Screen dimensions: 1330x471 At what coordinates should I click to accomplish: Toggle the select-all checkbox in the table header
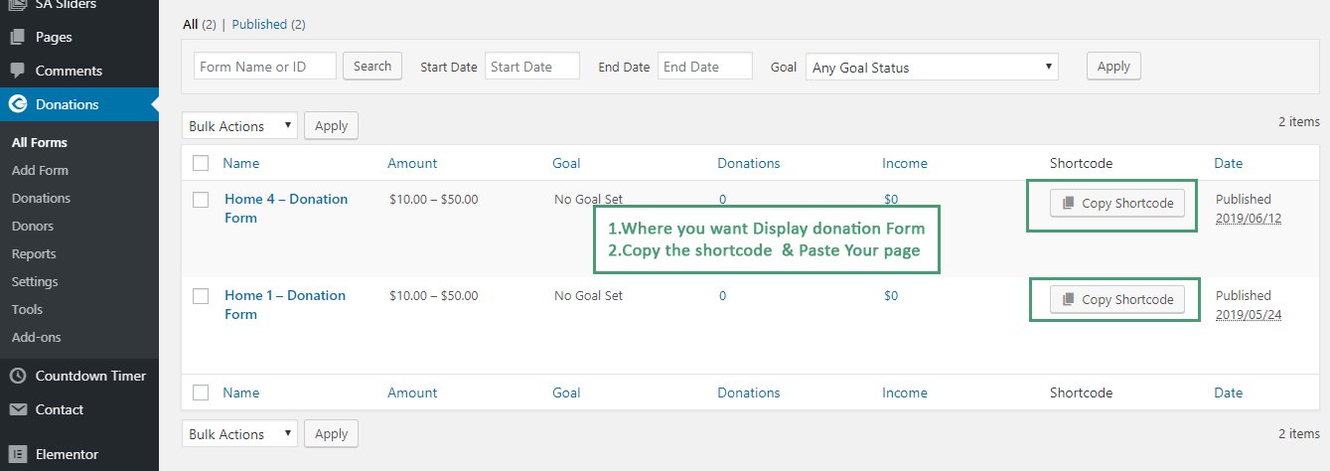201,163
